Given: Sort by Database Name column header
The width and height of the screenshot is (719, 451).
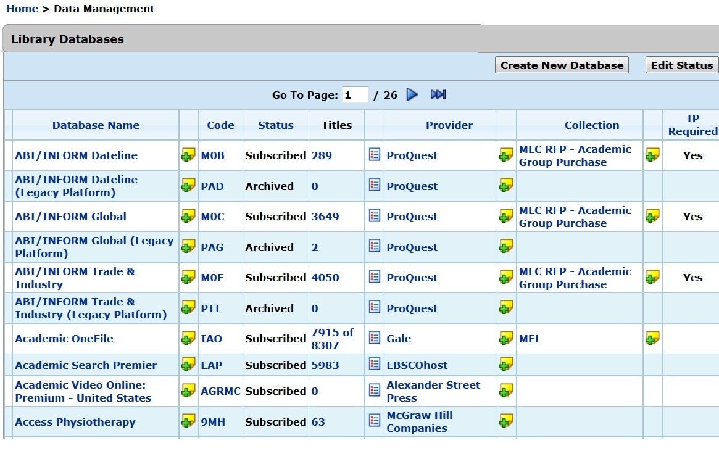Looking at the screenshot, I should 96,125.
